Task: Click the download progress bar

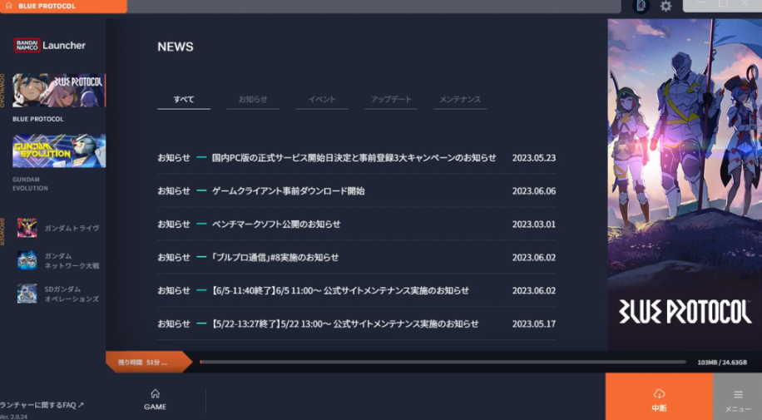Action: (441, 362)
